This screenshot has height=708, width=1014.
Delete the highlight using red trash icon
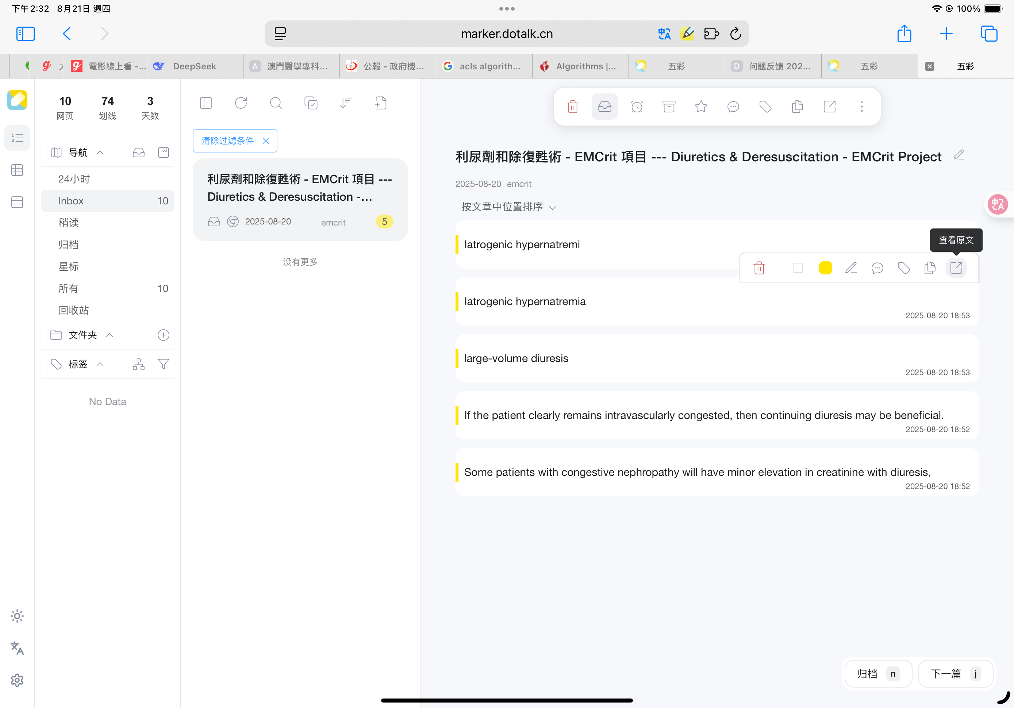[x=759, y=268]
